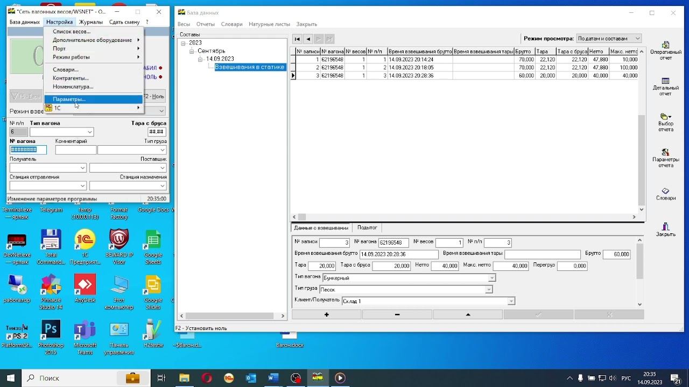Open Opera browser from taskbar
This screenshot has width=689, height=387.
pyautogui.click(x=206, y=378)
